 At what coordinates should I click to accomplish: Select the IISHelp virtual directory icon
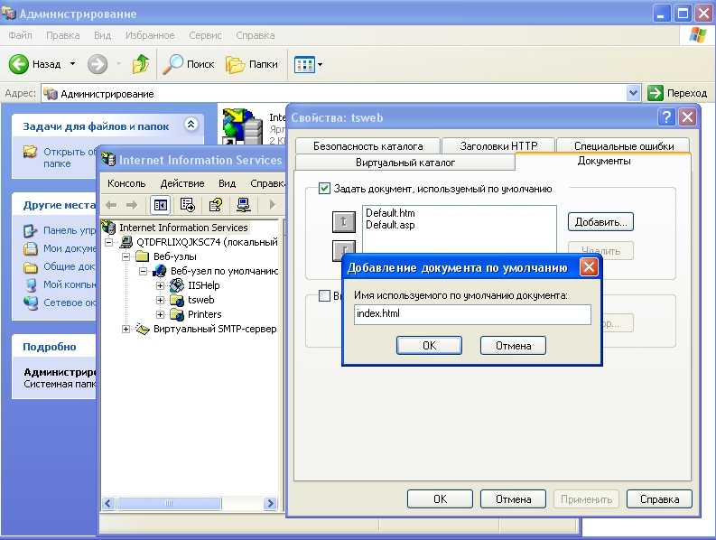(x=177, y=285)
